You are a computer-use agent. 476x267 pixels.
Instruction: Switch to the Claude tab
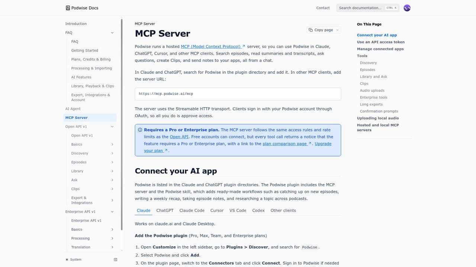pyautogui.click(x=144, y=210)
